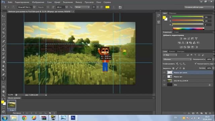Select the Lasso tool

[3, 25]
